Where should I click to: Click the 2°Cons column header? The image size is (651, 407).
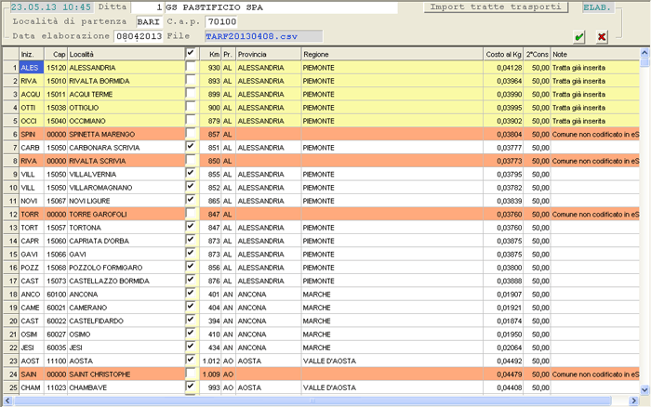coord(538,54)
